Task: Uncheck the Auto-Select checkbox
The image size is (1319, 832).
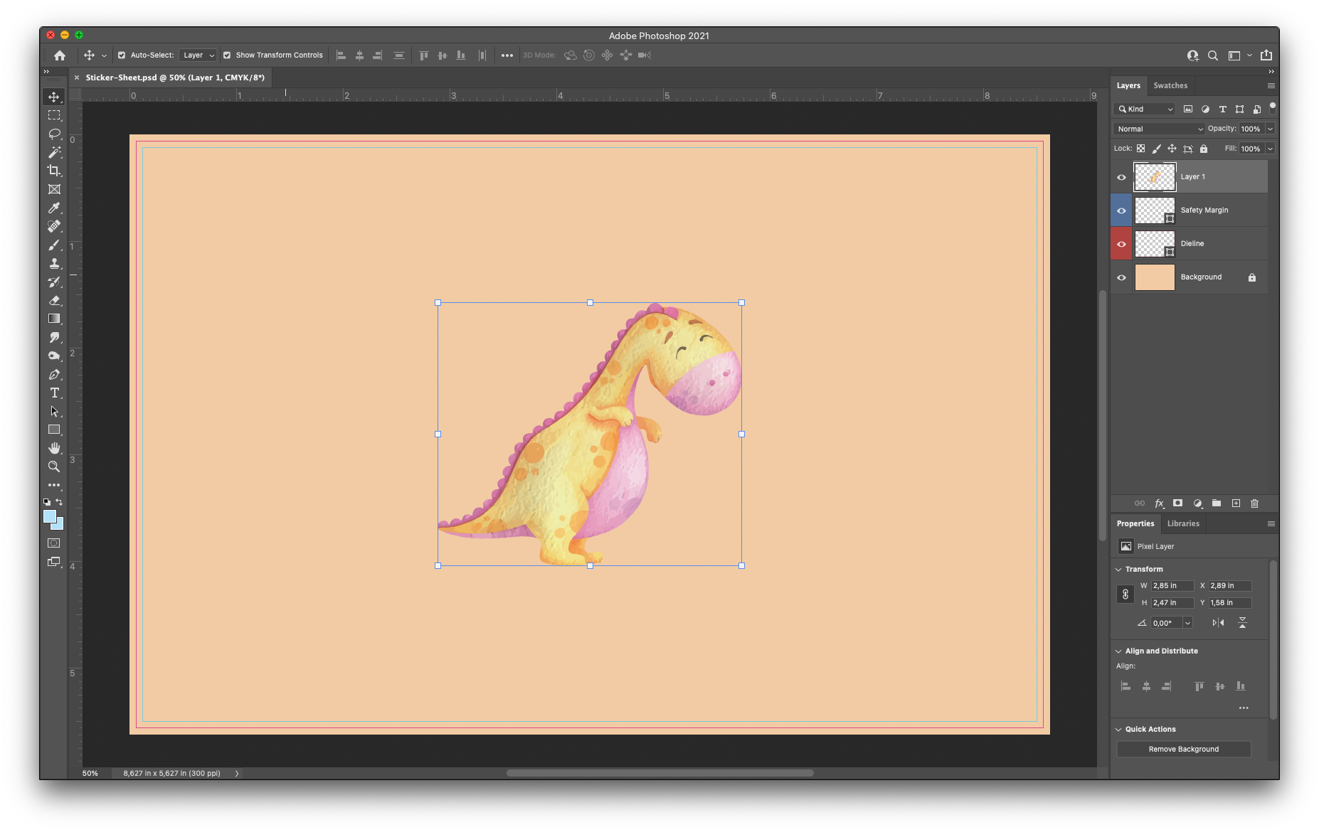Action: coord(122,55)
